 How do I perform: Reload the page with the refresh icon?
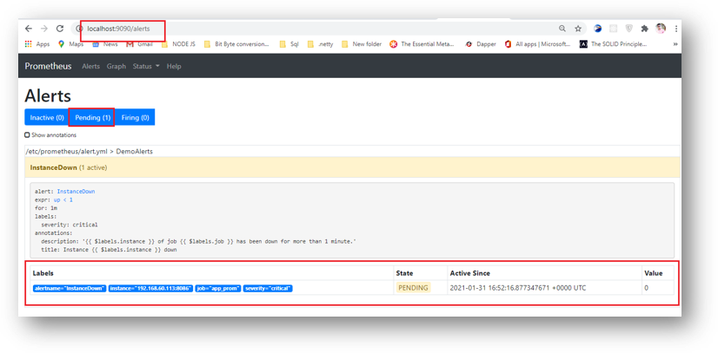[59, 29]
